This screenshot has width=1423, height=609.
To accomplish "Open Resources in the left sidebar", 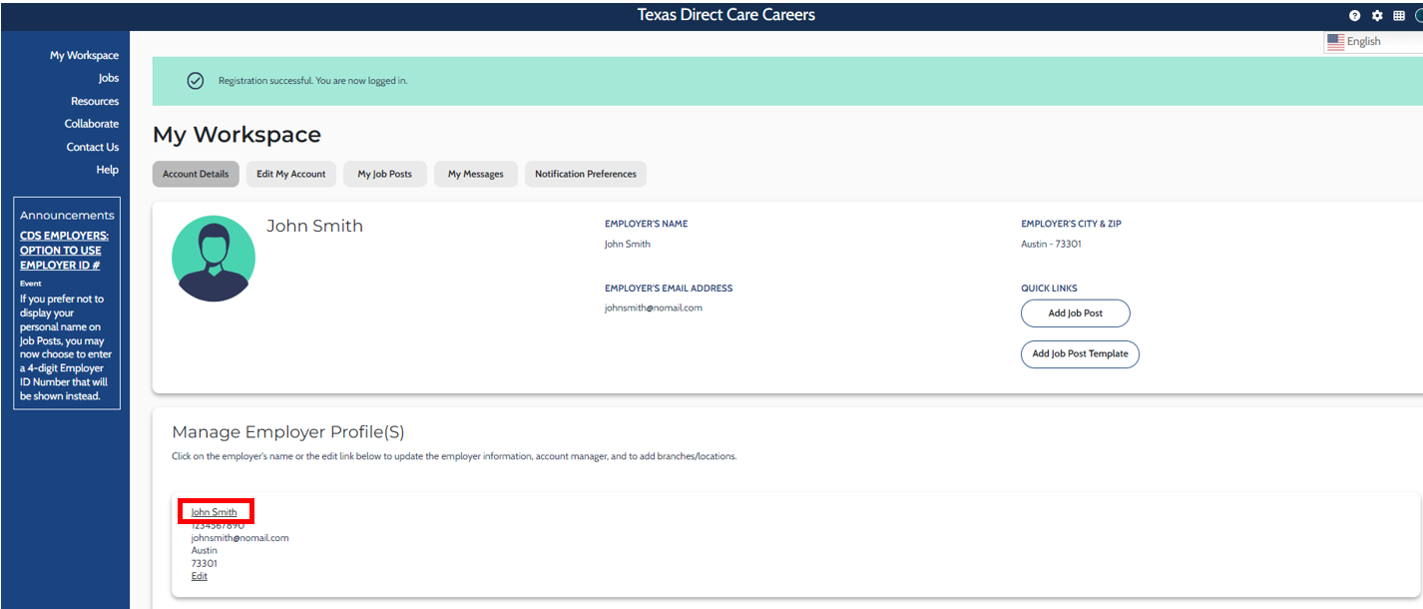I will click(x=95, y=101).
